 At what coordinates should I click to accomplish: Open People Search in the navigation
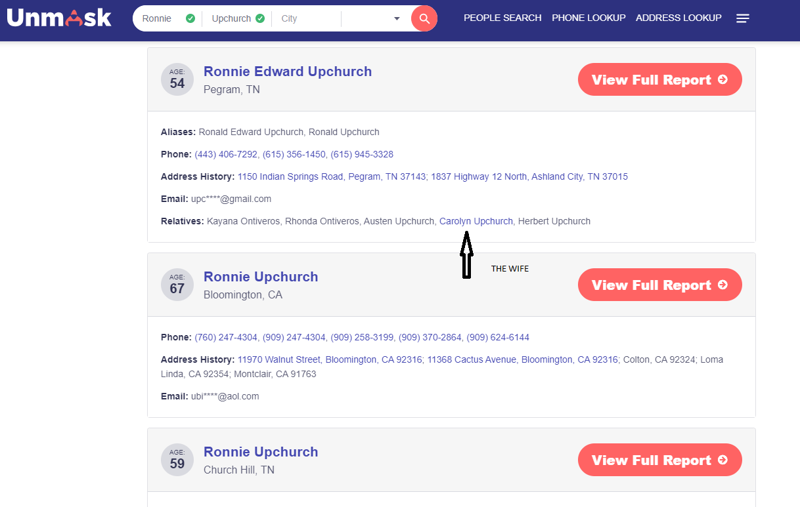pos(502,18)
